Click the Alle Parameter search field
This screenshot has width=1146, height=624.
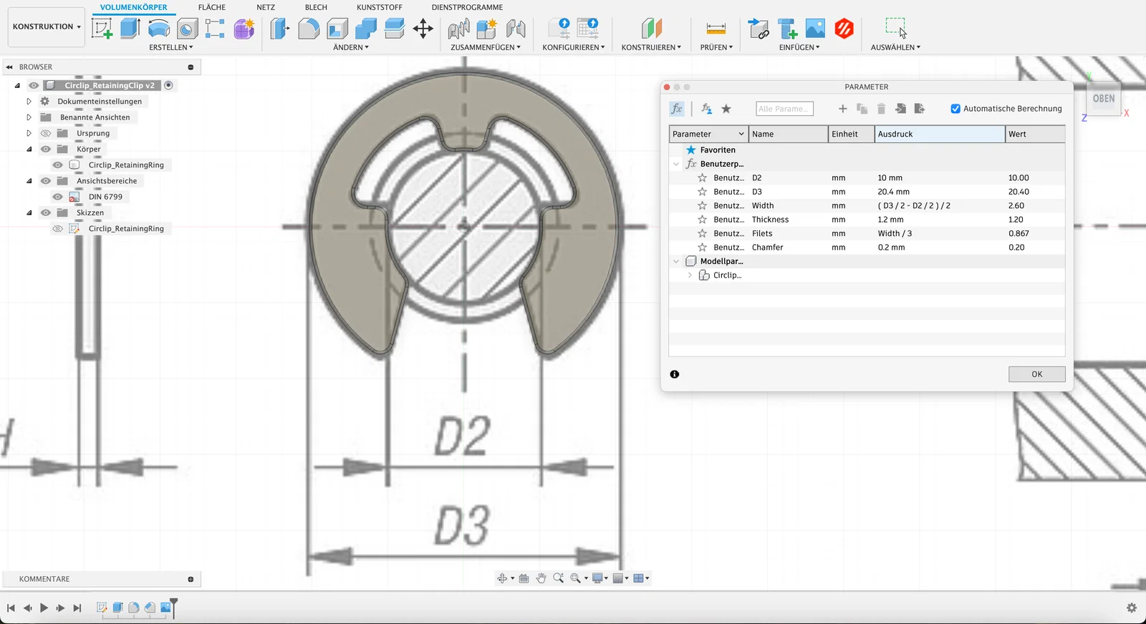[784, 109]
